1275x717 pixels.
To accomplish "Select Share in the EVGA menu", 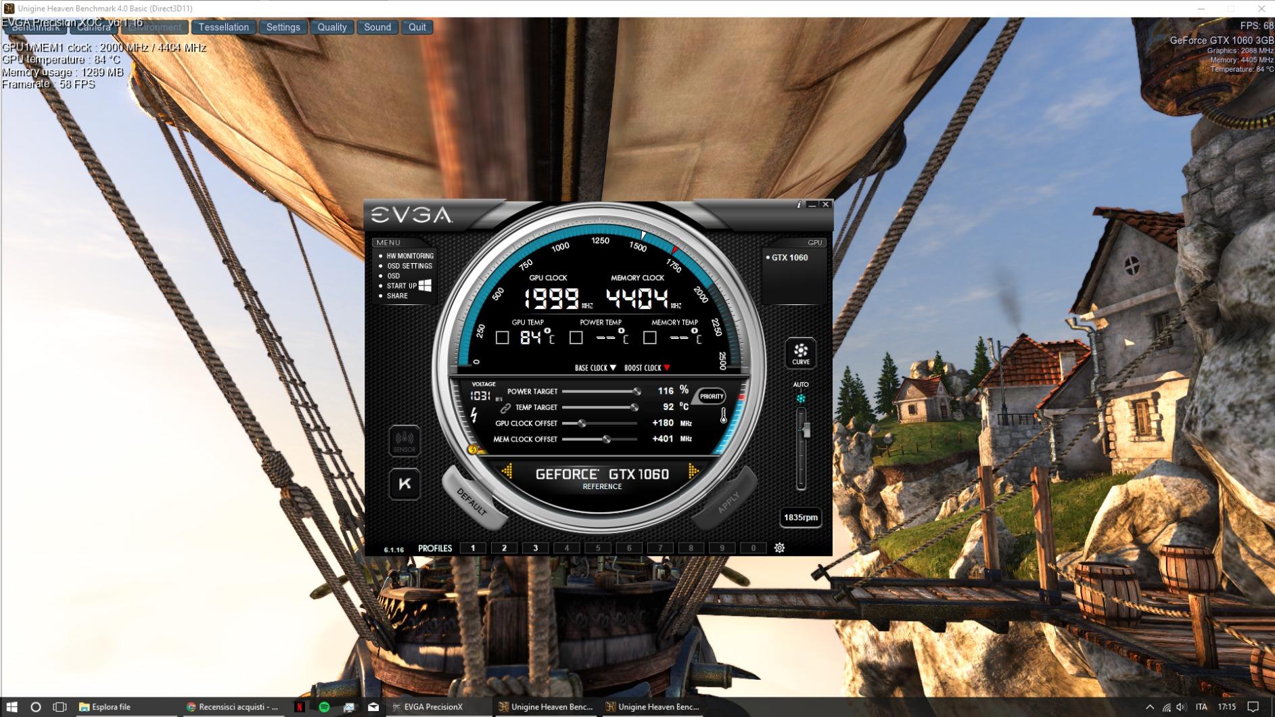I will [x=397, y=296].
